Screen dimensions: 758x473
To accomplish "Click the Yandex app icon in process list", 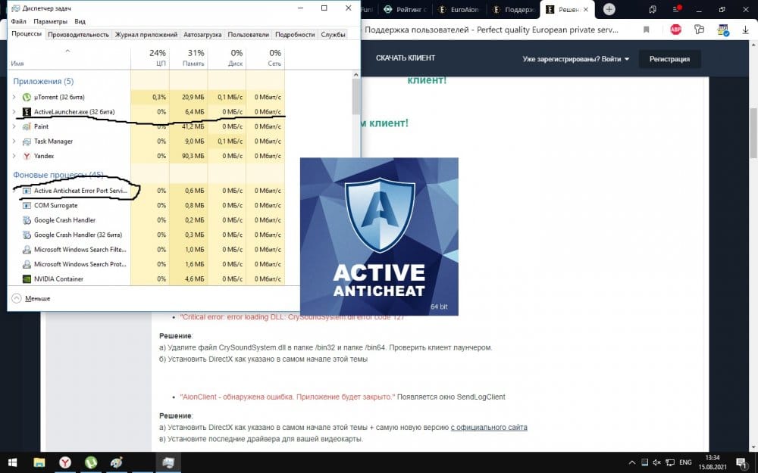I will point(27,156).
